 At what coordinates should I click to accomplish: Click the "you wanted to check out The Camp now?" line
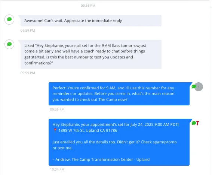pyautogui.click(x=90, y=100)
